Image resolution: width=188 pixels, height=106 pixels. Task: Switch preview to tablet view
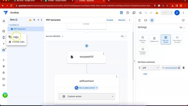[x=146, y=20]
